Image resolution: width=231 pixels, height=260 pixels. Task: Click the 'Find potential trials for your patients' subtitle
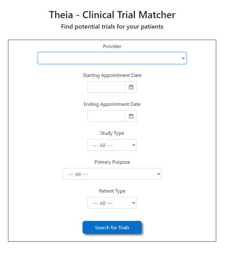[x=112, y=27]
